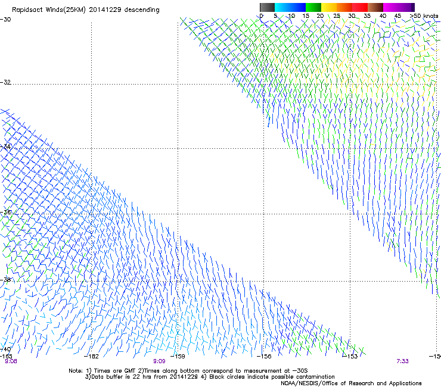Click the '-153' longitude axis label
The width and height of the screenshot is (441, 387).
tap(350, 357)
